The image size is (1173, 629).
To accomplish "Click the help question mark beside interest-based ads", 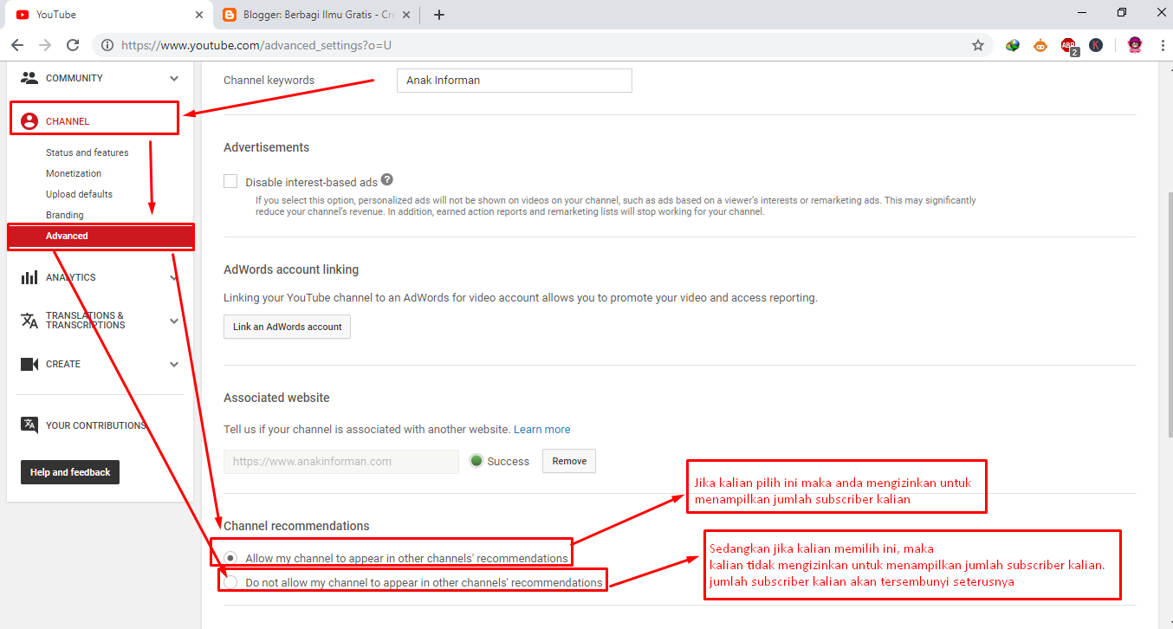I will click(x=387, y=179).
